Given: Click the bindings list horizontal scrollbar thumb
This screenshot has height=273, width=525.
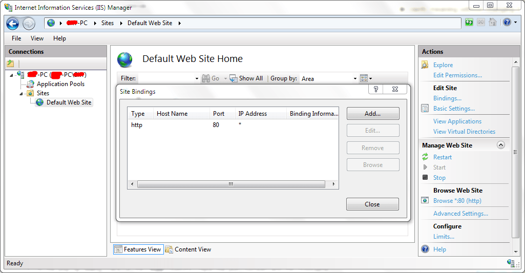Looking at the screenshot, I should click(x=231, y=184).
